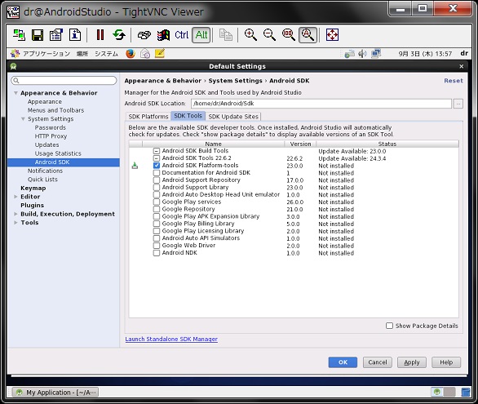
Task: Click the Android SDK Location path field
Action: point(321,104)
